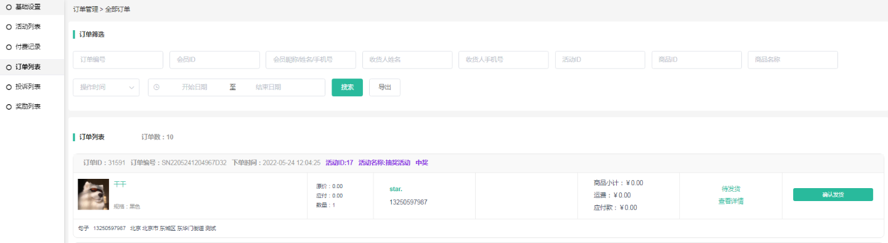Expand the 操作时间 dropdown
This screenshot has width=888, height=243.
point(106,88)
